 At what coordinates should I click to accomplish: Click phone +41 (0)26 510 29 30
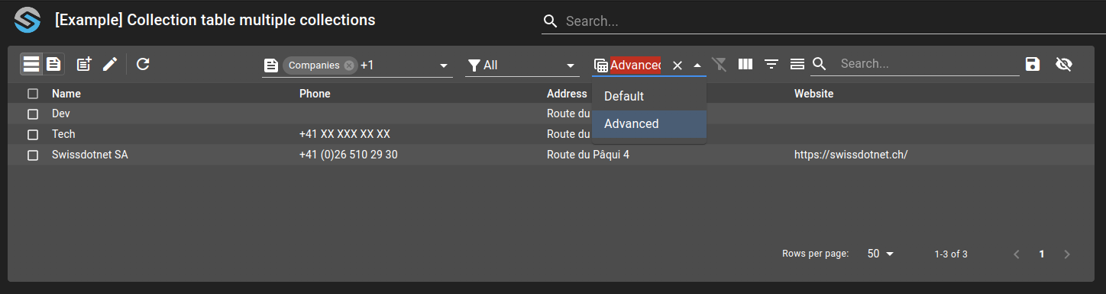pyautogui.click(x=348, y=155)
